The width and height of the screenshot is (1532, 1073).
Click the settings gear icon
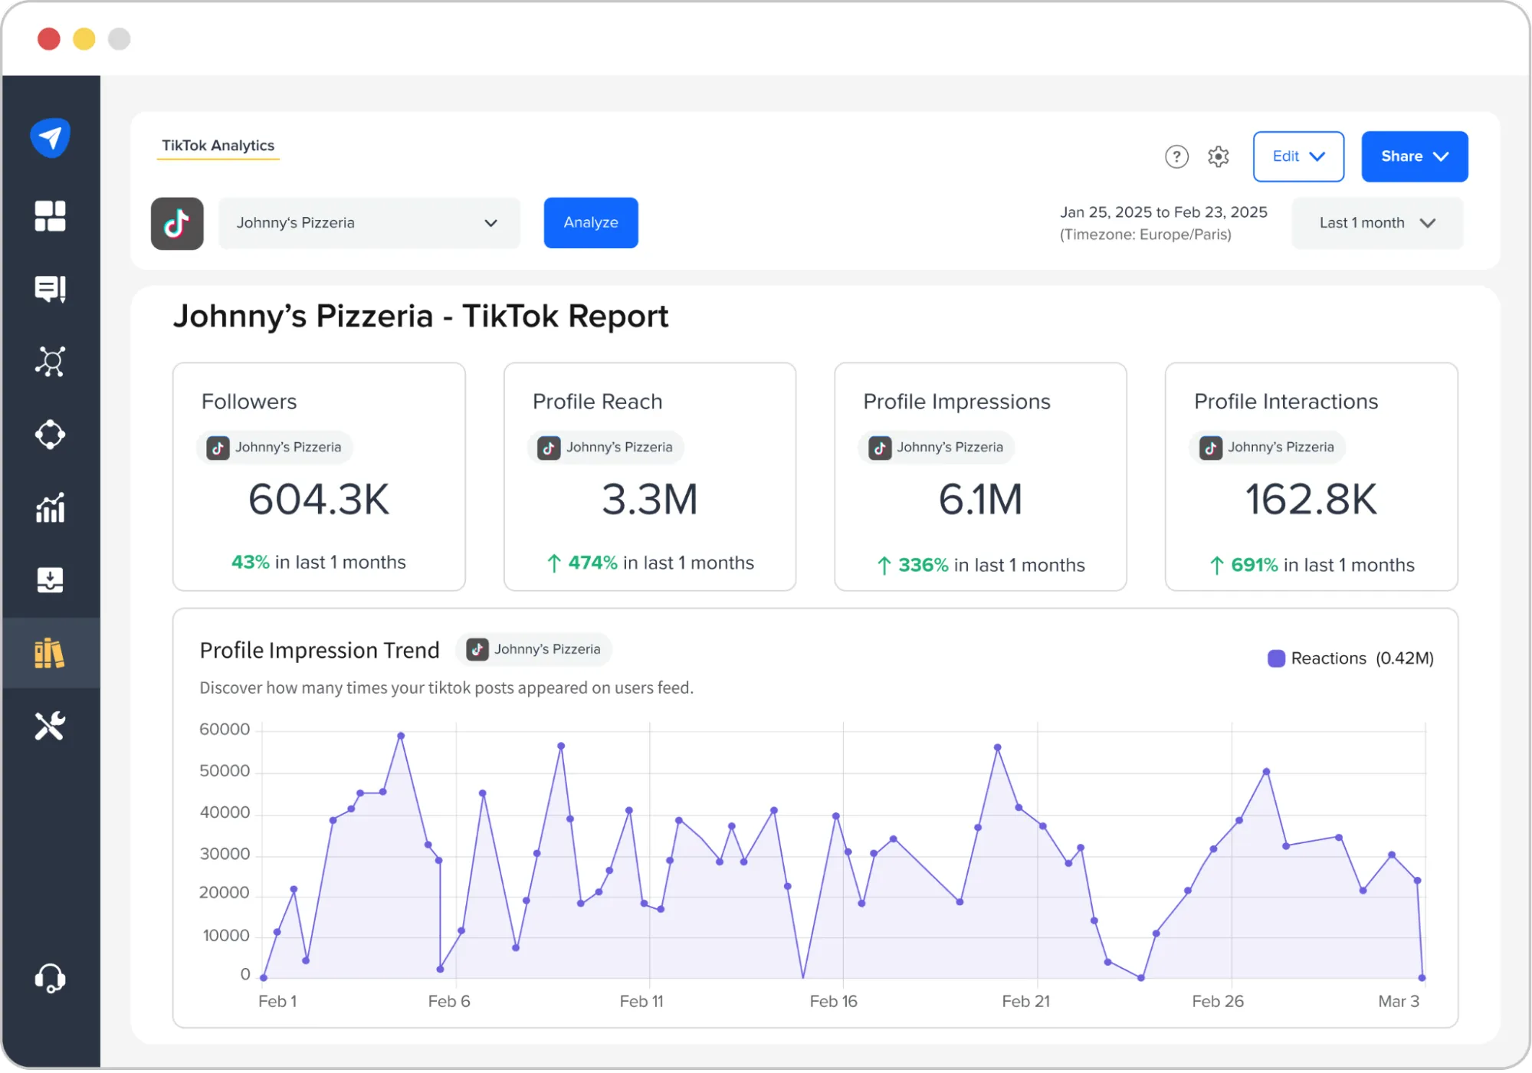1218,156
